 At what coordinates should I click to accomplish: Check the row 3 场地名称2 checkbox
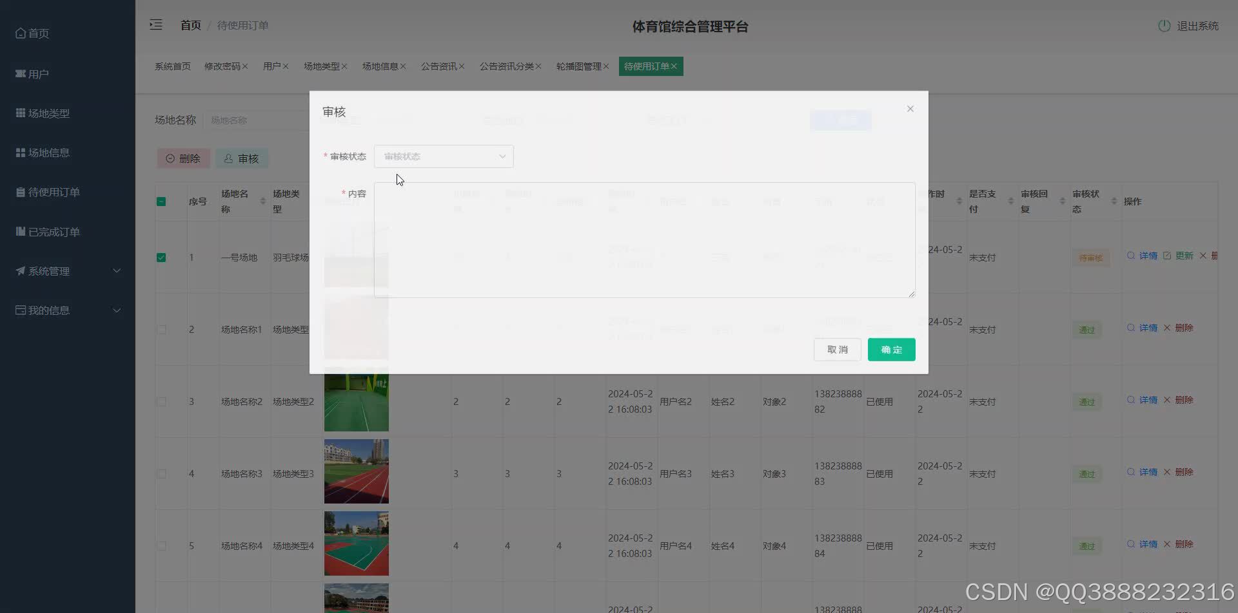161,402
